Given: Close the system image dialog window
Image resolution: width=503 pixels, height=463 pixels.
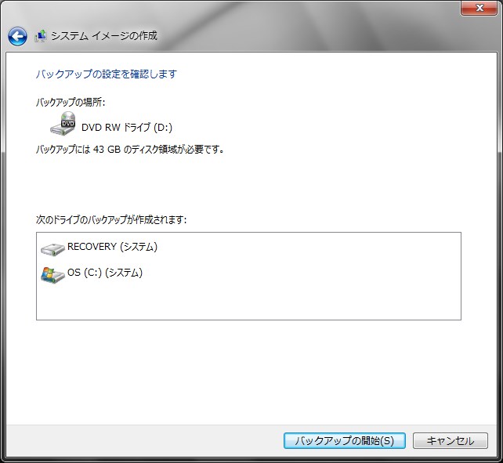Looking at the screenshot, I should click(479, 8).
